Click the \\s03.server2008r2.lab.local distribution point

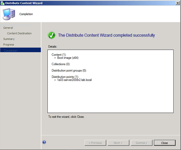[74, 80]
